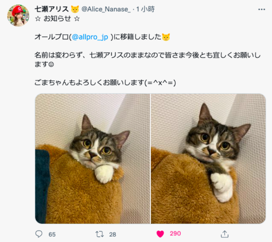Open the share upload icon
The height and width of the screenshot is (242, 272).
point(225,234)
